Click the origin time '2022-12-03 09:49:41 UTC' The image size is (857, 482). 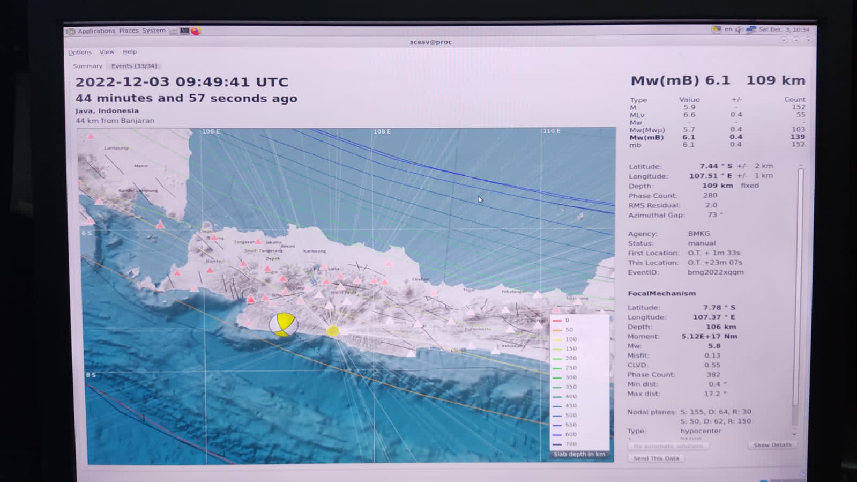pyautogui.click(x=182, y=82)
